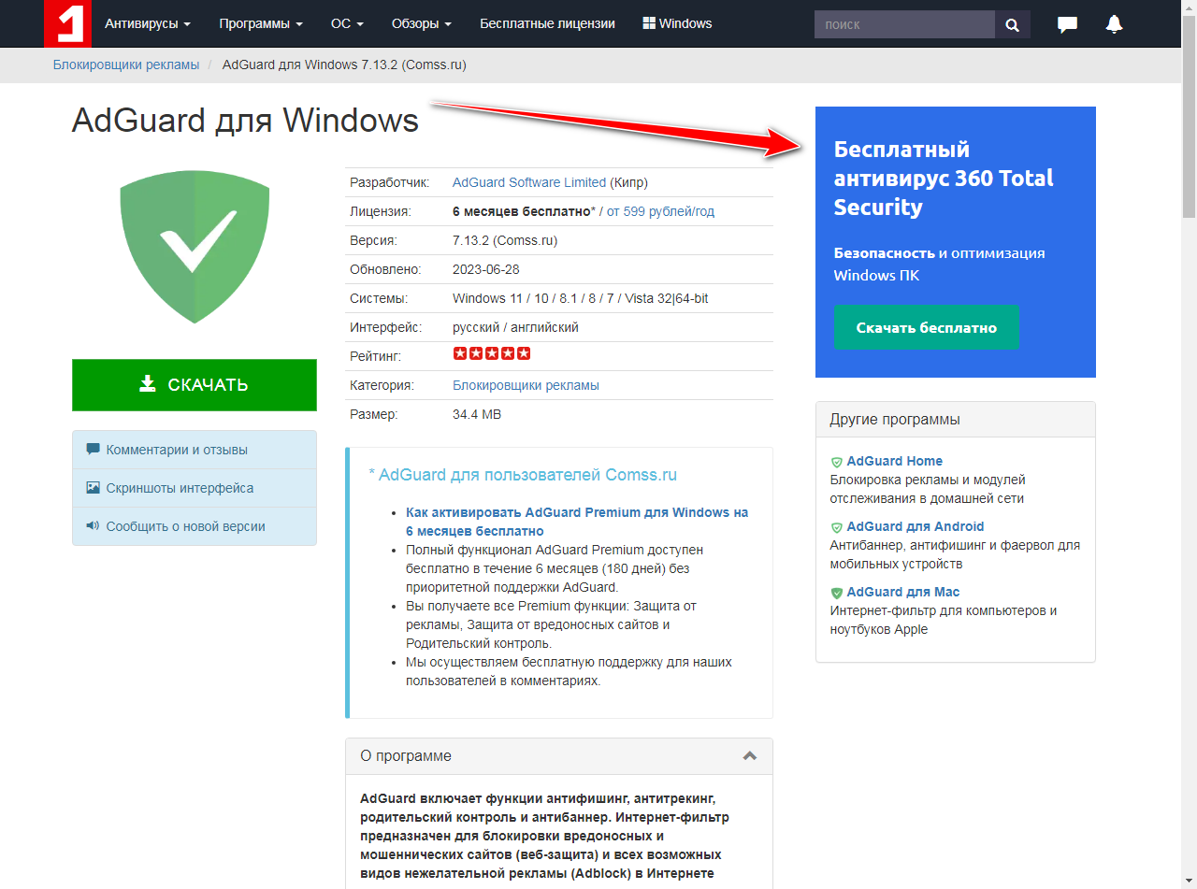
Task: Open Бесплатные лицензии menu item
Action: (x=547, y=23)
